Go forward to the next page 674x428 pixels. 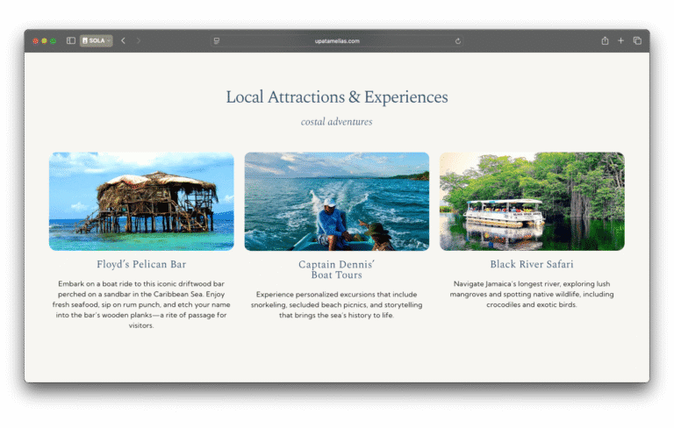[138, 40]
